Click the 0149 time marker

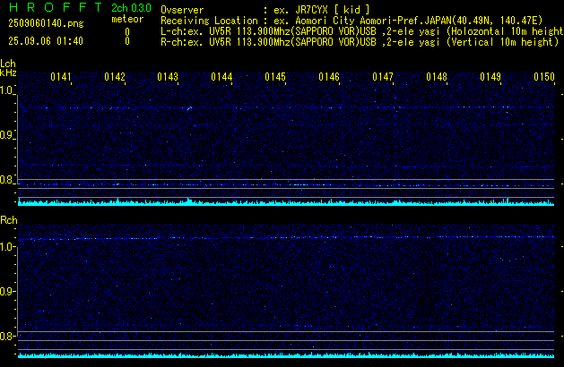(x=490, y=77)
